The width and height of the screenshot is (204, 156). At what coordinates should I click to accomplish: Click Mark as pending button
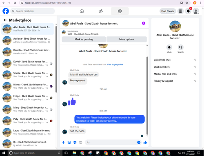point(84,39)
